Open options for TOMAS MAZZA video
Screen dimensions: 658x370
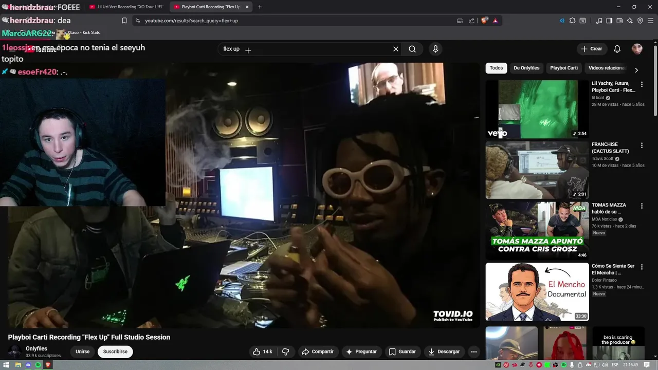(x=642, y=206)
